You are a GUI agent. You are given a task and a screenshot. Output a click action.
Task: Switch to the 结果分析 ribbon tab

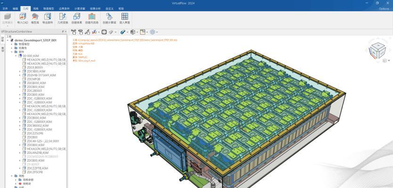95,9
